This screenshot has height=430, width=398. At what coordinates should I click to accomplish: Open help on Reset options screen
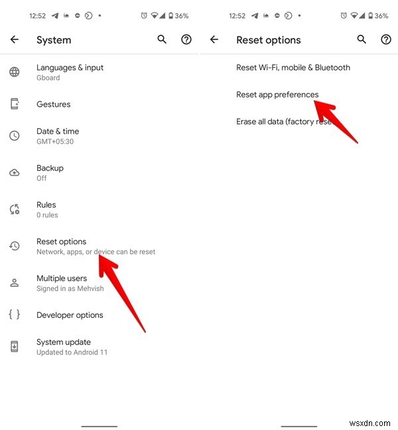click(386, 40)
